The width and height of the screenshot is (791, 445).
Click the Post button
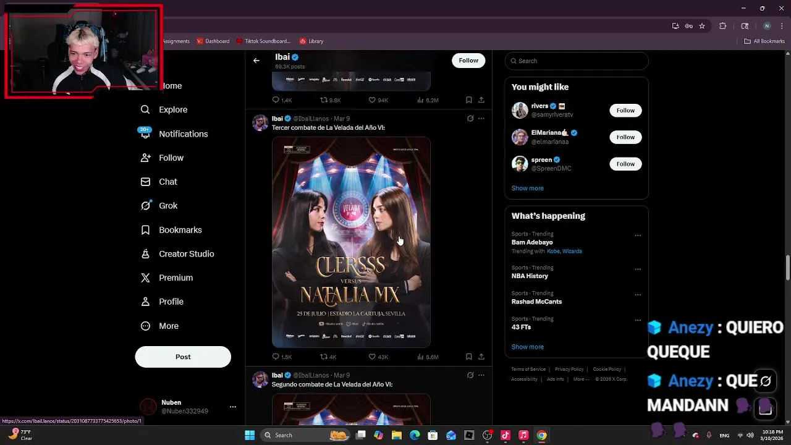pyautogui.click(x=183, y=357)
